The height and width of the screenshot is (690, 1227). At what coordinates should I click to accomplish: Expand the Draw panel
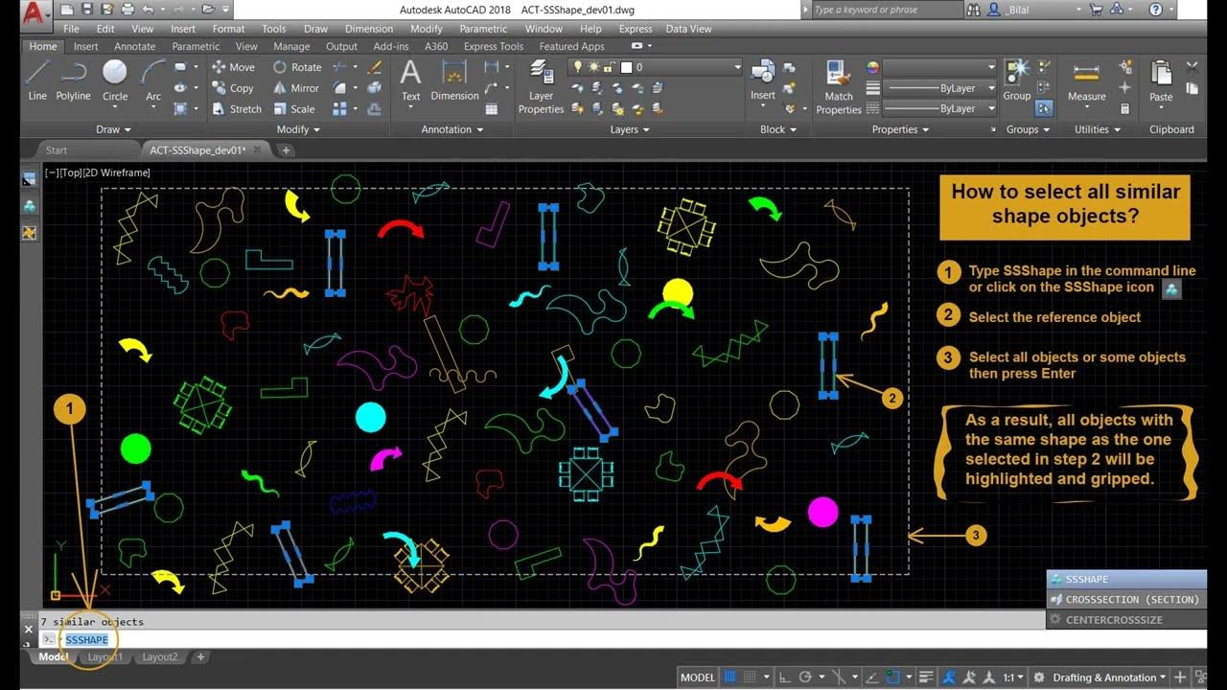point(113,129)
